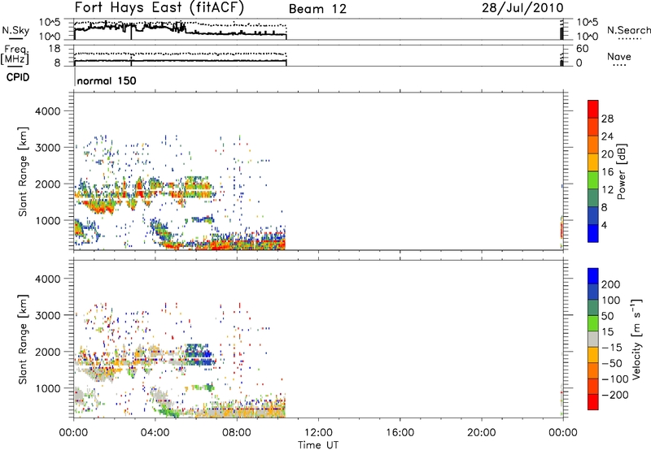Image resolution: width=651 pixels, height=450 pixels.
Task: Click the gray segment of Velocity colorbar
Action: [x=593, y=339]
